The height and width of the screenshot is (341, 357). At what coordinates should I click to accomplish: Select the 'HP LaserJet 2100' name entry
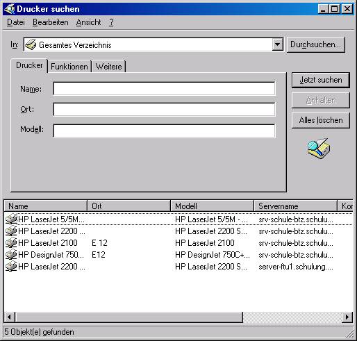[48, 243]
